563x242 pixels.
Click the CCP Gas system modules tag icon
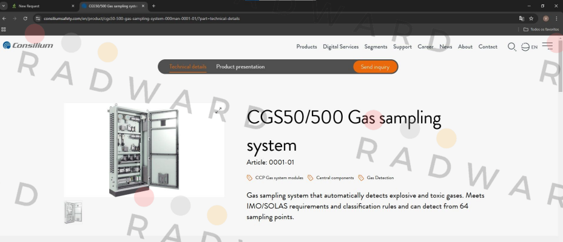click(249, 177)
